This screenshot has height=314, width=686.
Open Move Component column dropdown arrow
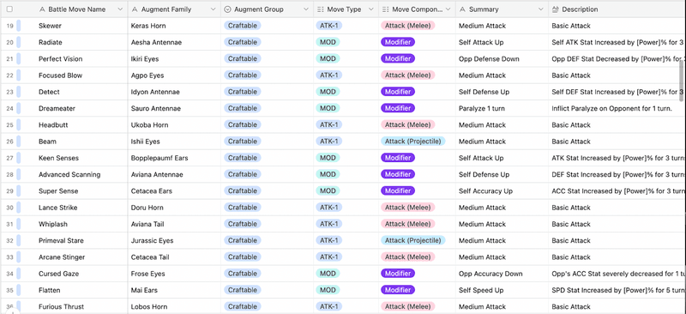pyautogui.click(x=448, y=9)
